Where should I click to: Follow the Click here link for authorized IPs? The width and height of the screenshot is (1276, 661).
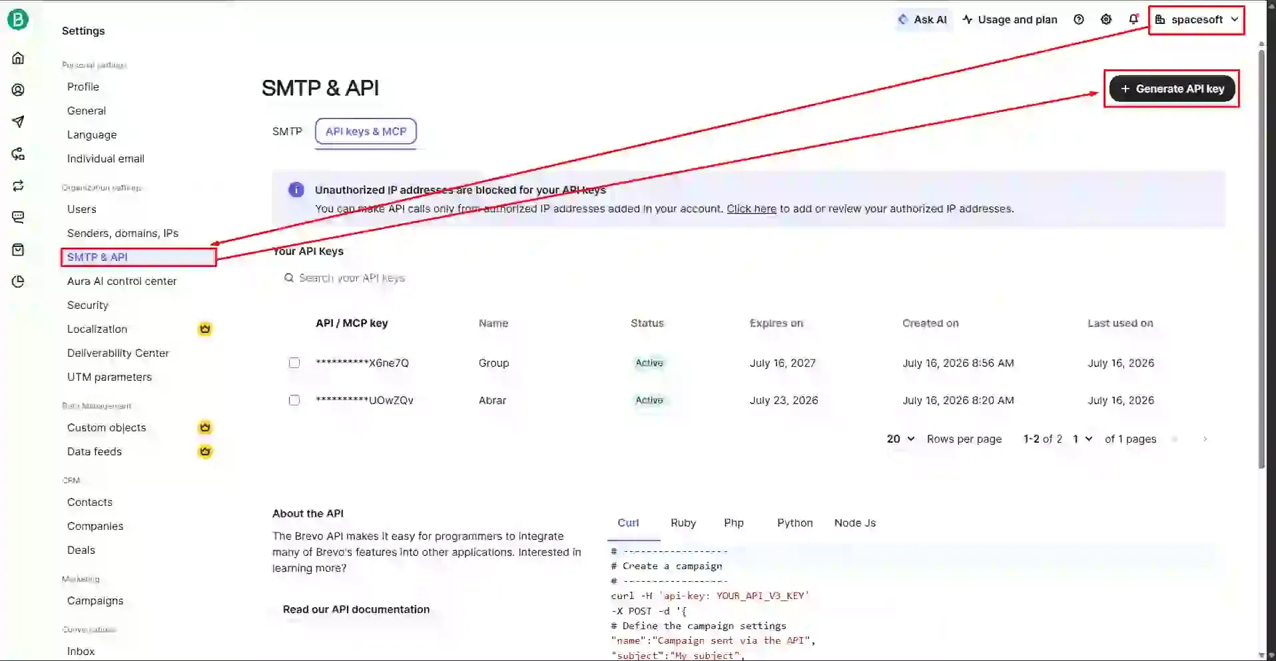click(751, 208)
